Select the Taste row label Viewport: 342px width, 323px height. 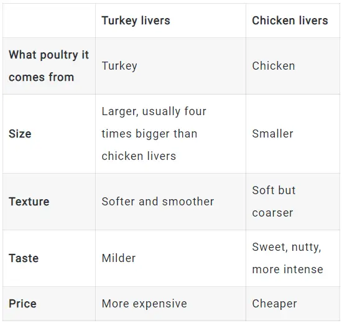(x=24, y=258)
